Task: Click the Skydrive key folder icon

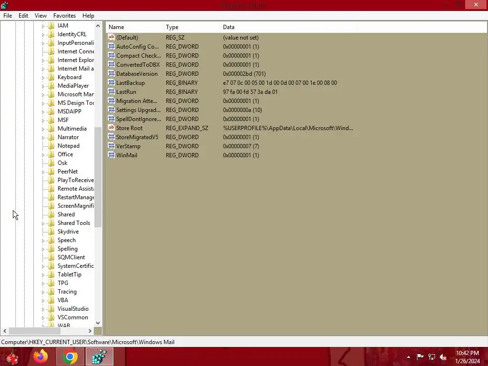Action: coord(51,232)
